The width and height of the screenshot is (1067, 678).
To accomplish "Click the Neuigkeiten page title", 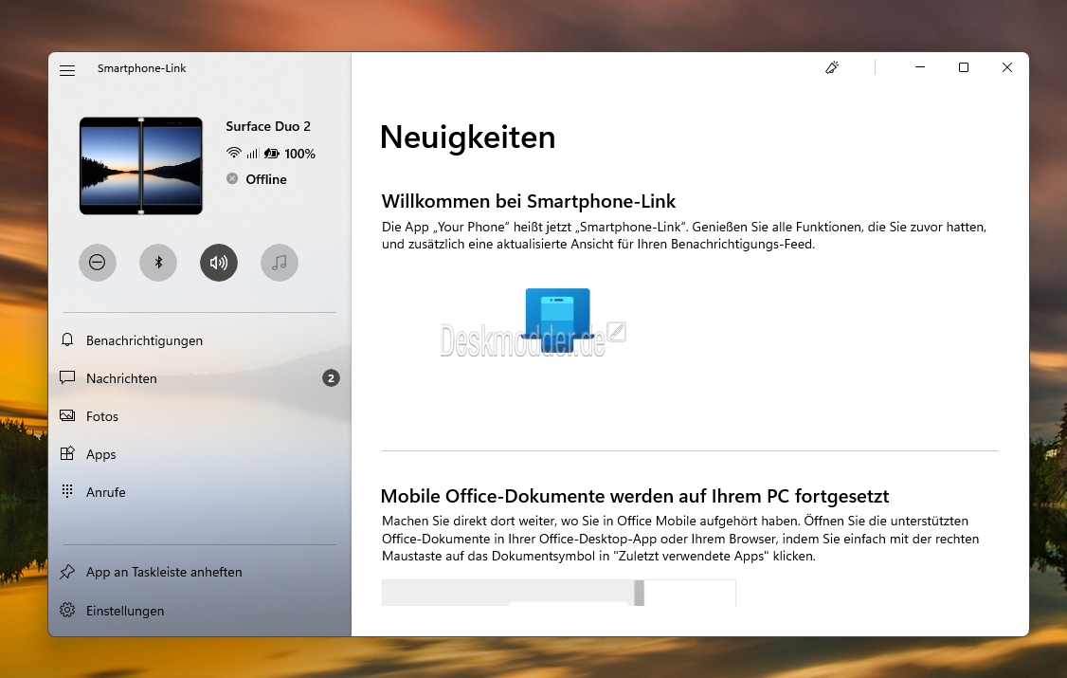I will (x=468, y=137).
